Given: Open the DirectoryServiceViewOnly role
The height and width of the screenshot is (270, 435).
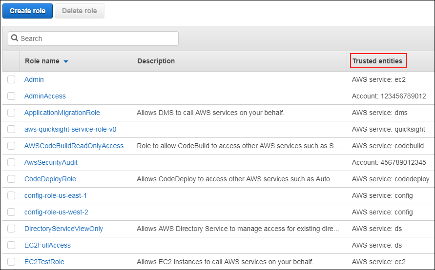Looking at the screenshot, I should (x=63, y=229).
